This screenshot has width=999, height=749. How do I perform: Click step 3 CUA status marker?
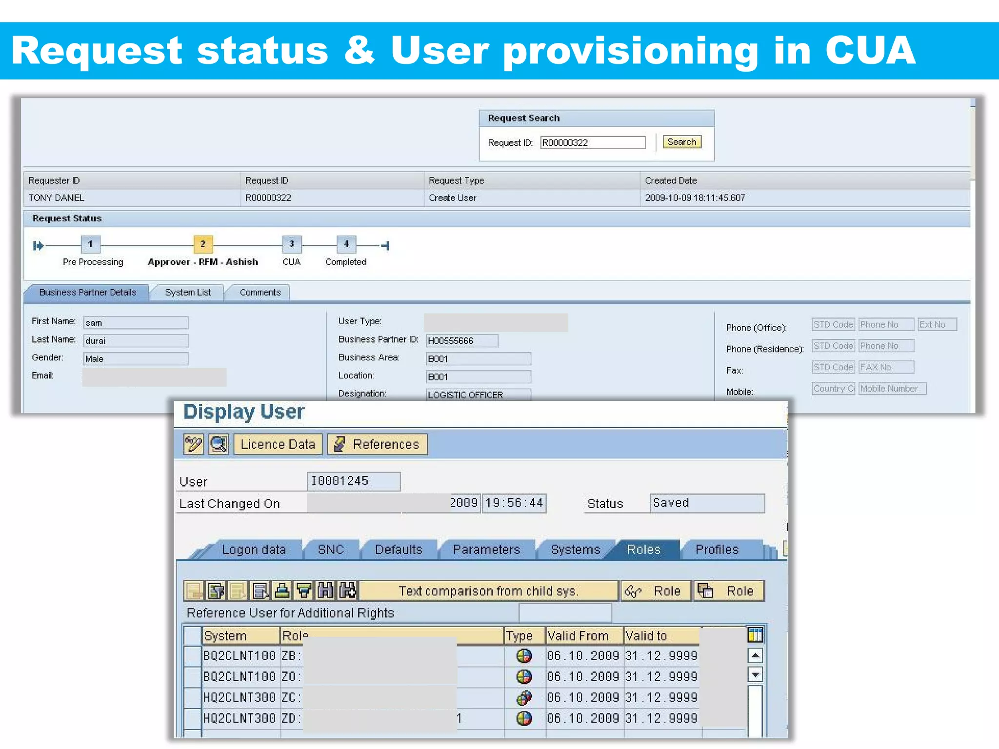tap(292, 244)
